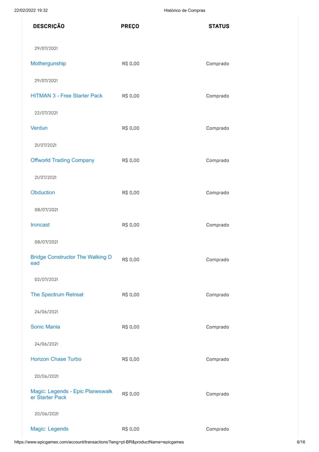Image resolution: width=319 pixels, height=452 pixels.
Task: Open the Verdun transaction entry
Action: coord(39,128)
